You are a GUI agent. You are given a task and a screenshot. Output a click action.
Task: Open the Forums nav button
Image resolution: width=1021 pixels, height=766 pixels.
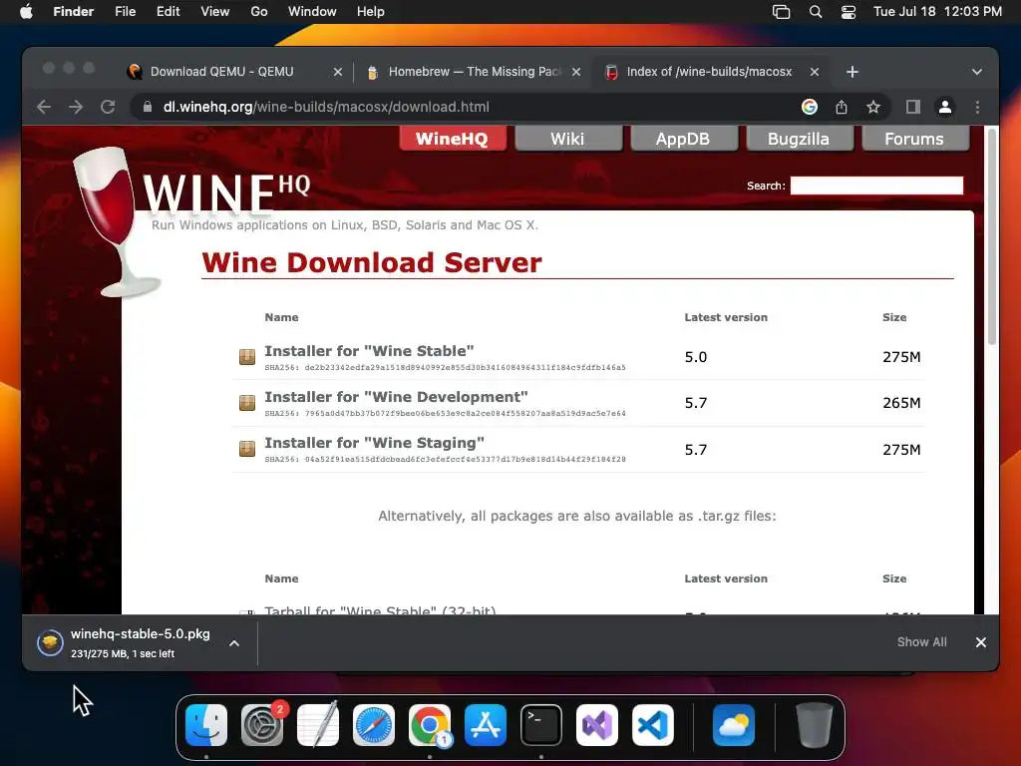(913, 138)
